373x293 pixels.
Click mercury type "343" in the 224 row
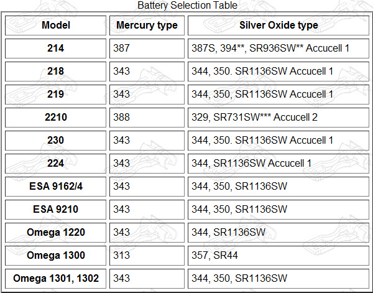(147, 164)
